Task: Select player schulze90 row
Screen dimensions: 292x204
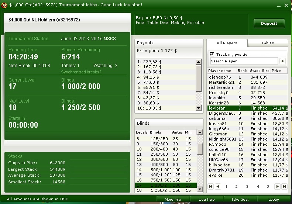Action: (x=247, y=149)
